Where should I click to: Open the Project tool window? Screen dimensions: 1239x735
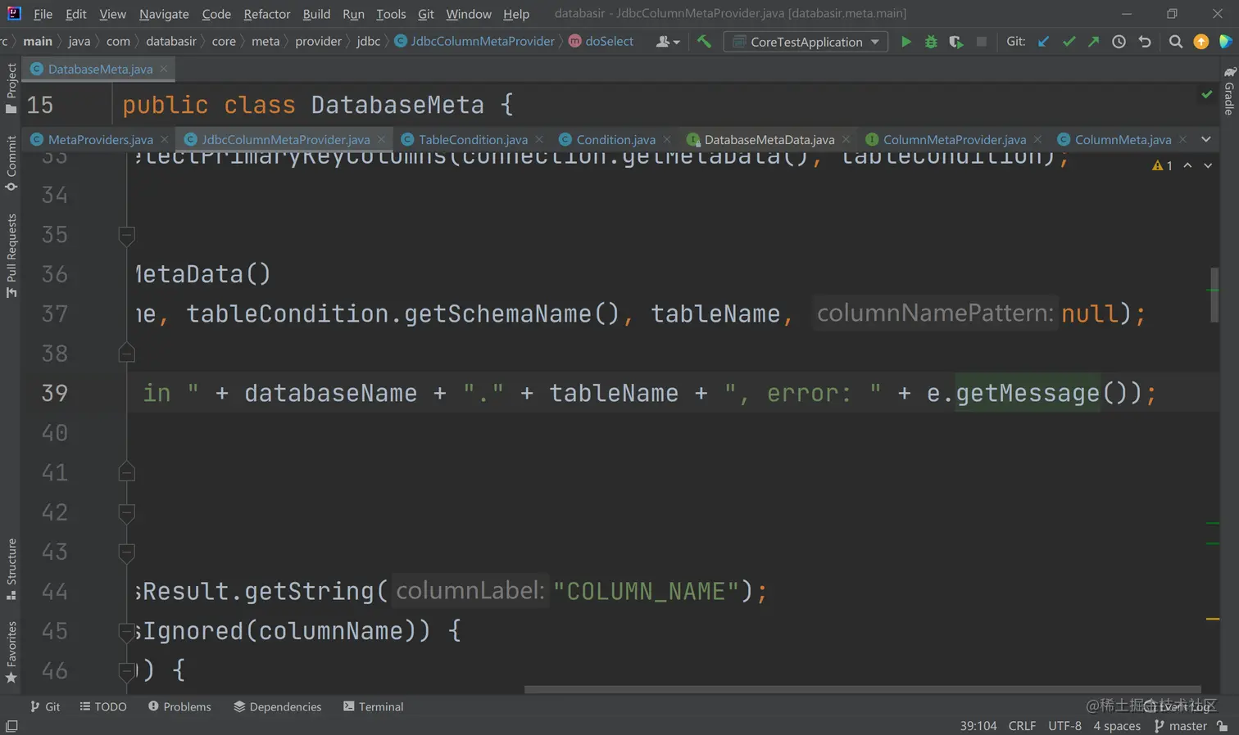coord(11,88)
